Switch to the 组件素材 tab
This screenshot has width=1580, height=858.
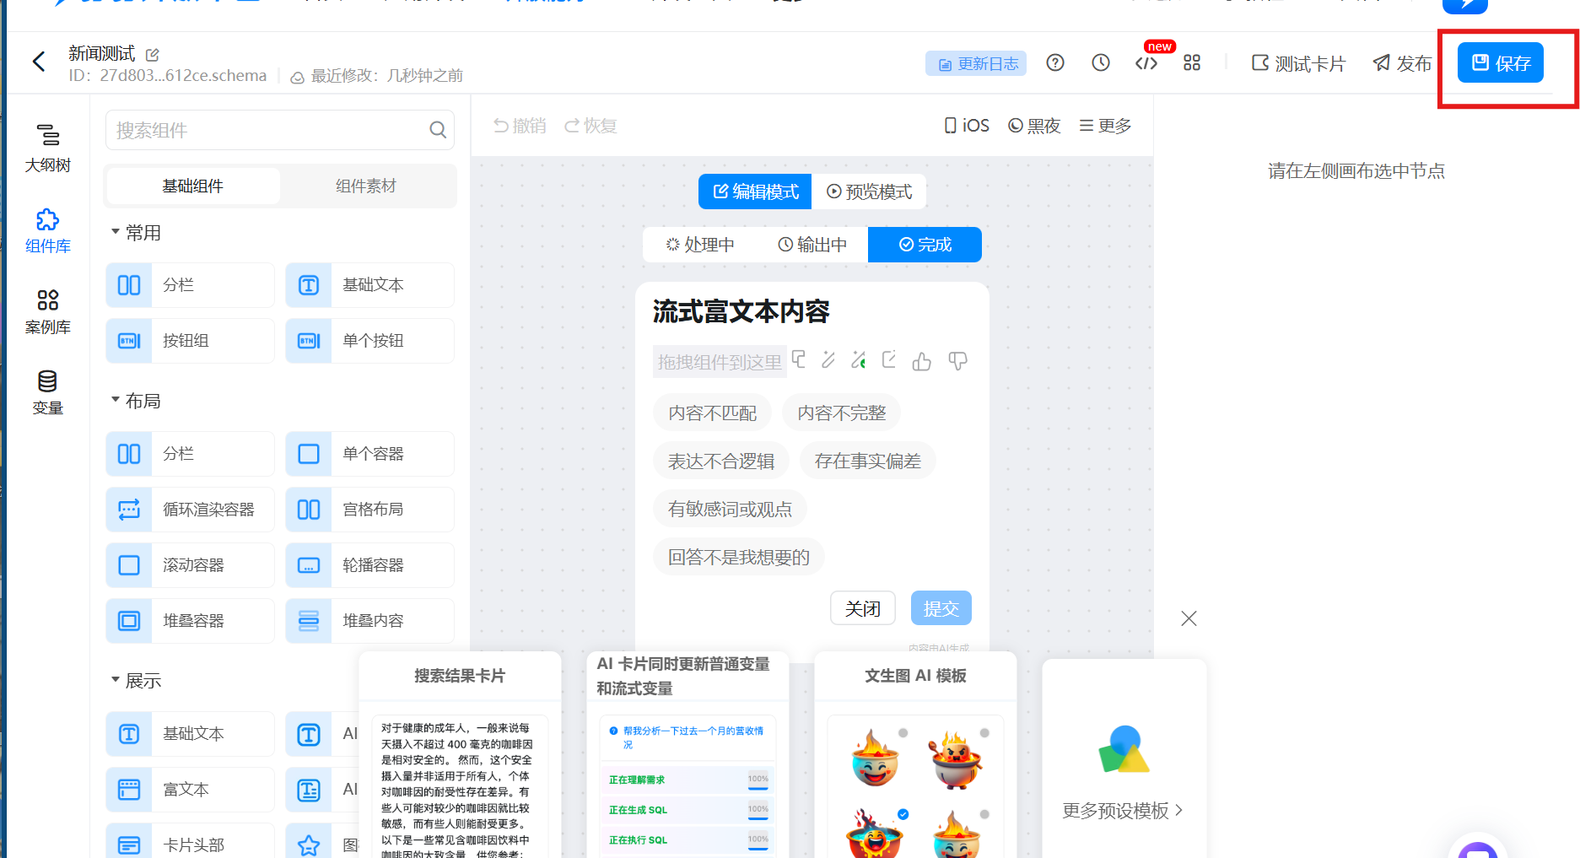[x=366, y=186]
